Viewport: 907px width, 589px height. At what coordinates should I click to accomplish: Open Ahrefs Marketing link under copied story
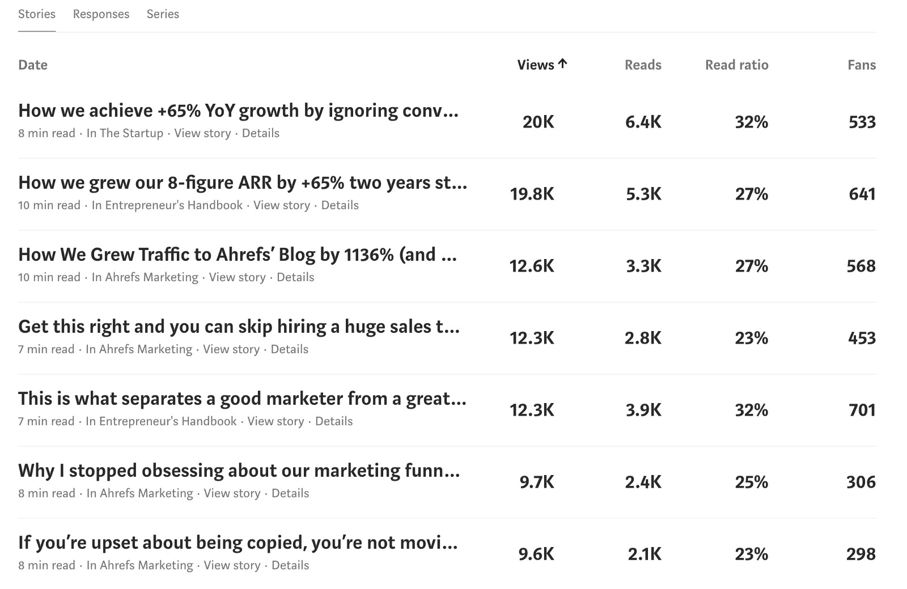[146, 565]
